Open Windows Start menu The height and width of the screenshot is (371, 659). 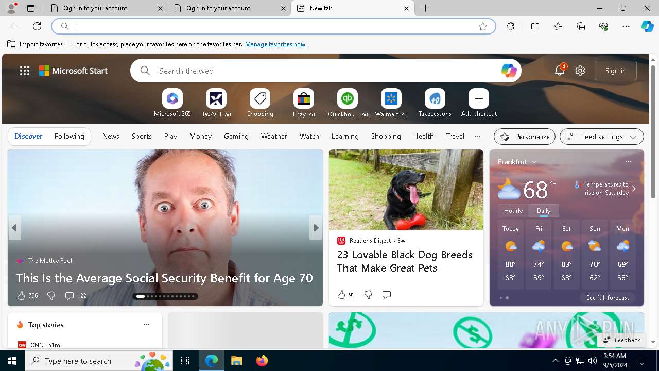tap(12, 361)
